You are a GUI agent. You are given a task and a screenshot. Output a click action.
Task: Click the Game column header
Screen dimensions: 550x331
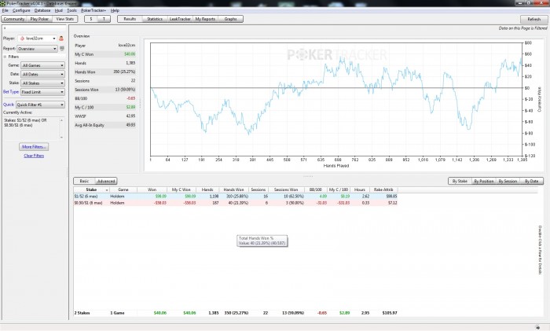tap(123, 189)
